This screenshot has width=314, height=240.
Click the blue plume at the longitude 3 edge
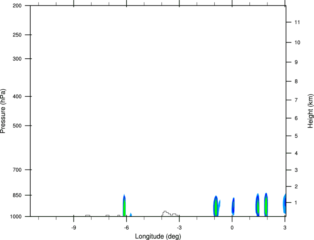pyautogui.click(x=284, y=204)
